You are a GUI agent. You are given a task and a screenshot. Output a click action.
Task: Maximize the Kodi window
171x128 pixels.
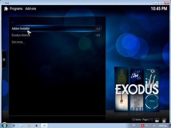click(161, 3)
